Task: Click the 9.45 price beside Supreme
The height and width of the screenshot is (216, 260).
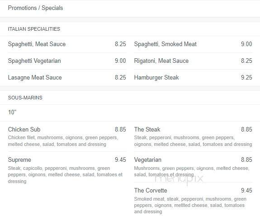Action: pos(120,160)
